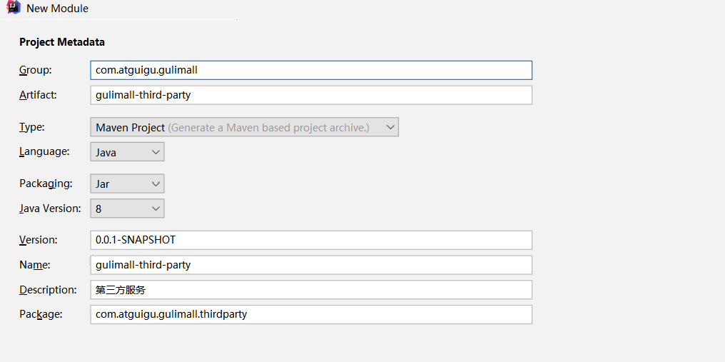The width and height of the screenshot is (725, 362).
Task: Click the Group label
Action: pyautogui.click(x=36, y=70)
